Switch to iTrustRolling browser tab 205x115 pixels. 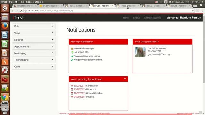click(x=25, y=6)
